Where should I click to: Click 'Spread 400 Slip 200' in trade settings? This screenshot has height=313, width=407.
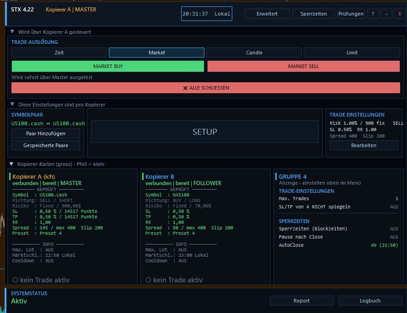tap(357, 136)
